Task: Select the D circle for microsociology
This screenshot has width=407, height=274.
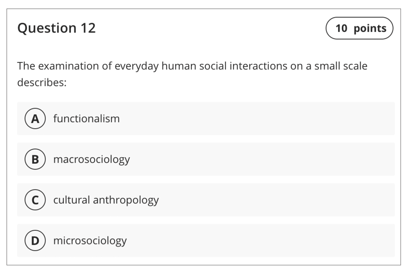Action: point(35,240)
